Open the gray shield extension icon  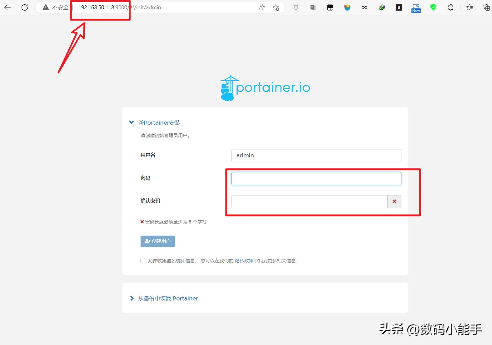pyautogui.click(x=296, y=7)
